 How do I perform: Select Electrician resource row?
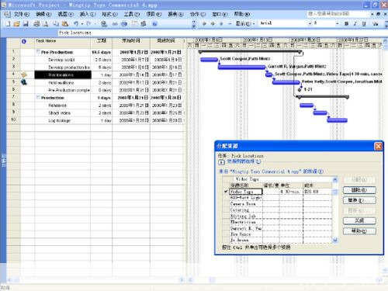pos(277,222)
